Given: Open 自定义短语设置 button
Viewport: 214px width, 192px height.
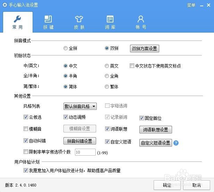Looking at the screenshot, I should (156, 143).
